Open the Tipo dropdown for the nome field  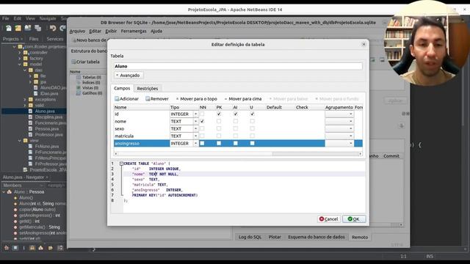[196, 121]
